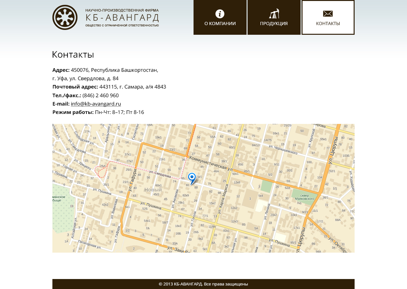
Task: Click the Контакты page heading
Action: (73, 55)
